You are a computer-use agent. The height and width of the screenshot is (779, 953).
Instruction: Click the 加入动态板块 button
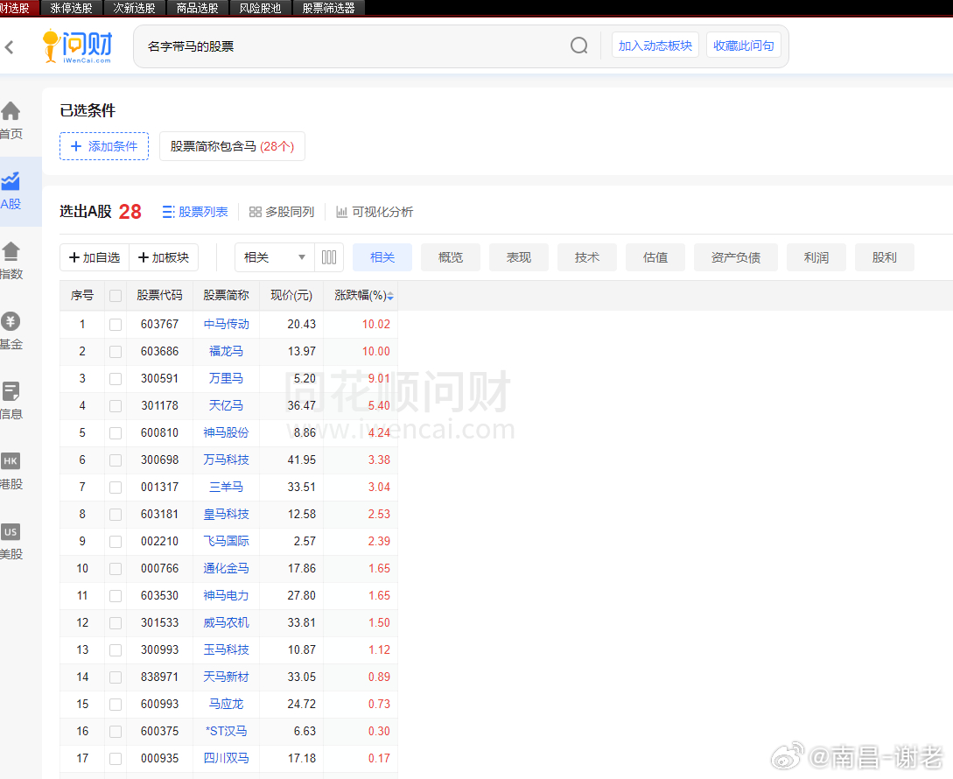point(655,46)
